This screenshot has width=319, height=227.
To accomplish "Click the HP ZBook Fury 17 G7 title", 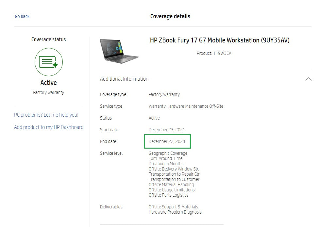I will click(220, 41).
